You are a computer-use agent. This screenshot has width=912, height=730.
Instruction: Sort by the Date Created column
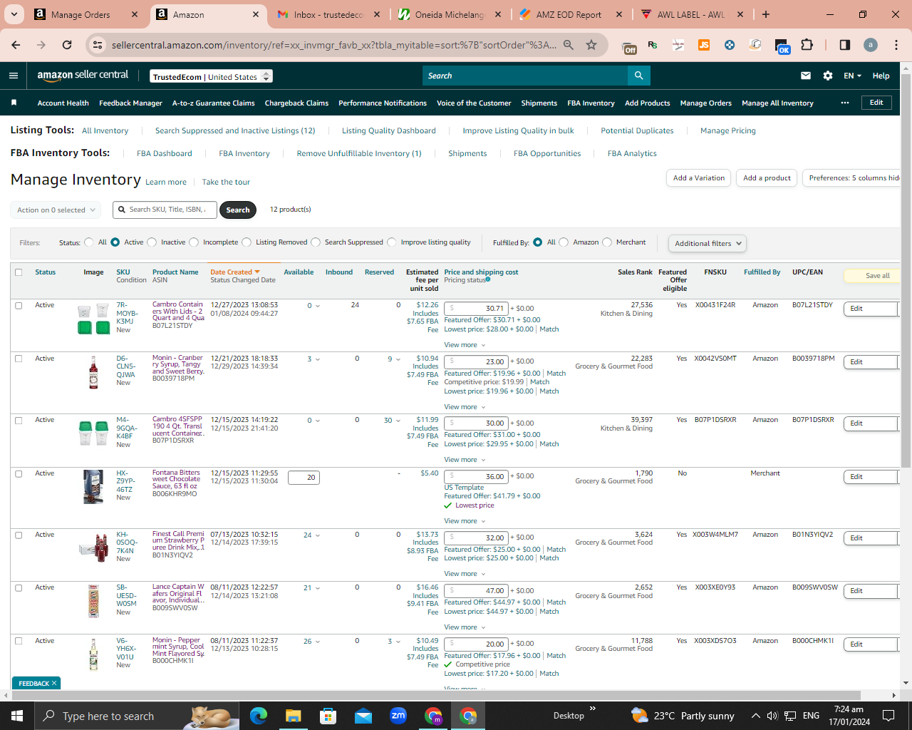tap(234, 272)
